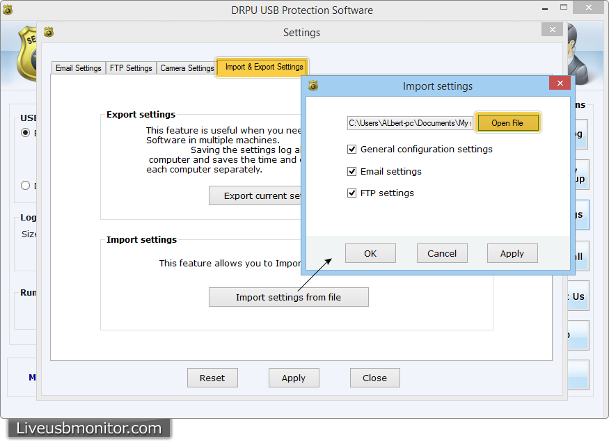Screen dimensions: 609x441
Task: Click the Import settings dialog badge icon
Action: point(313,86)
